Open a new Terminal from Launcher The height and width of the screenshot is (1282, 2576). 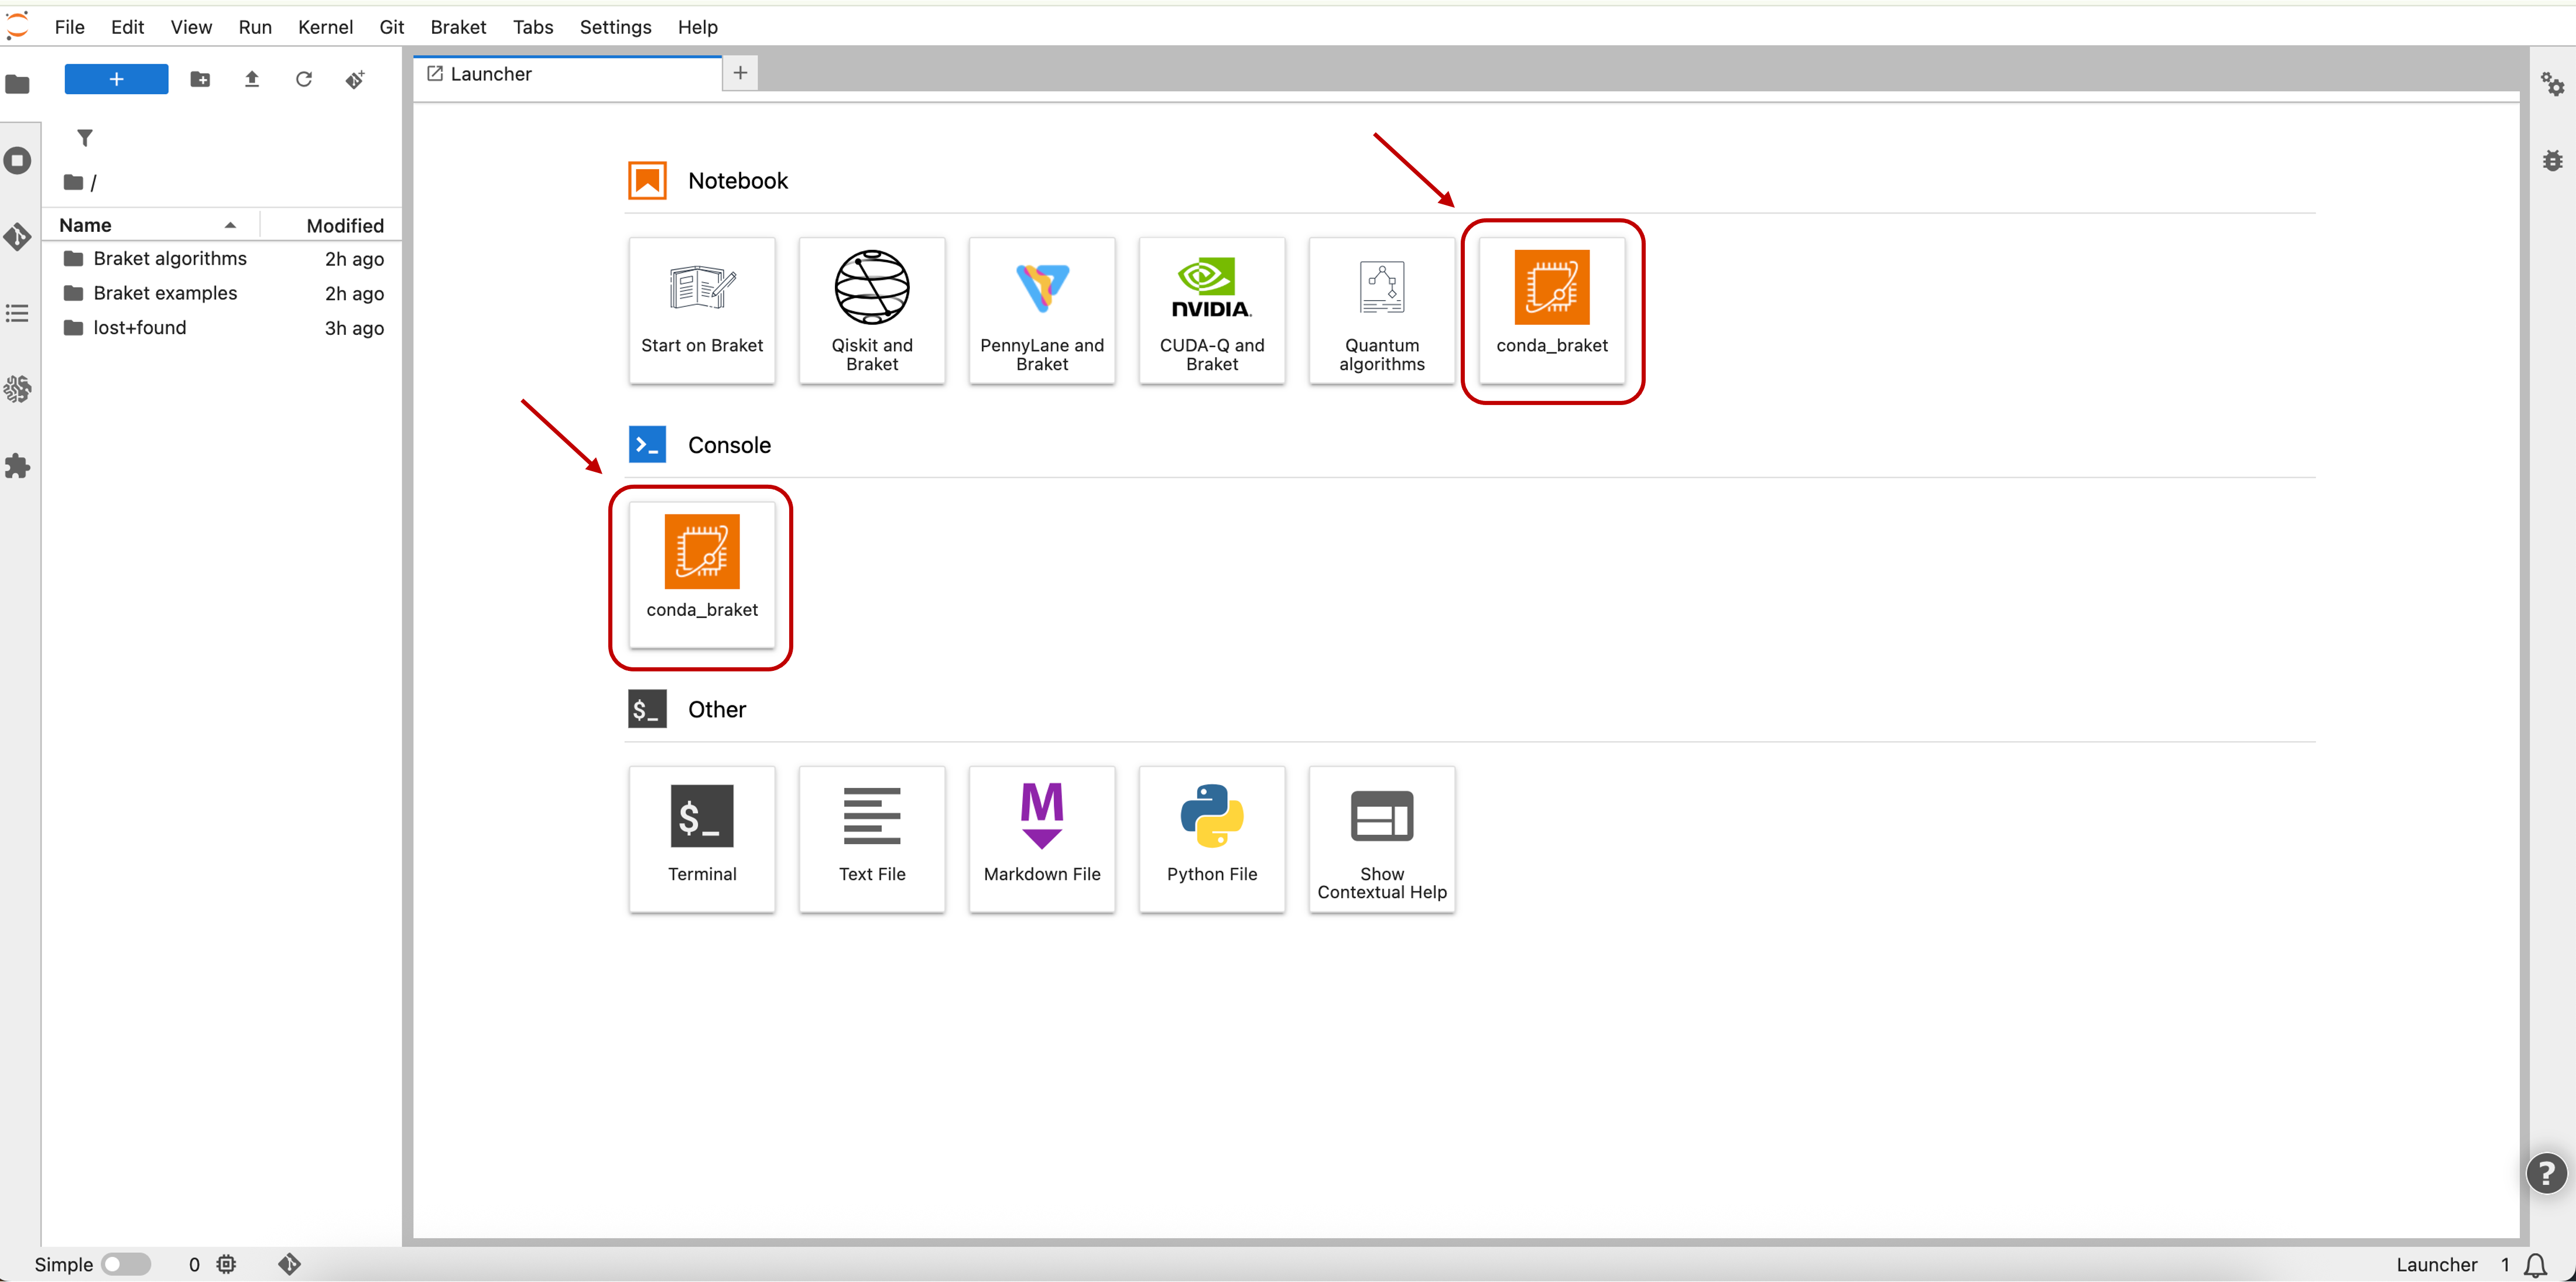click(702, 838)
